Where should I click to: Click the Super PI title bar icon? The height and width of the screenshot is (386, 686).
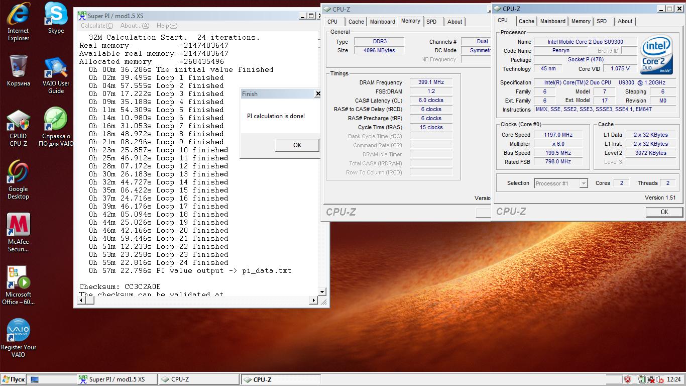82,16
